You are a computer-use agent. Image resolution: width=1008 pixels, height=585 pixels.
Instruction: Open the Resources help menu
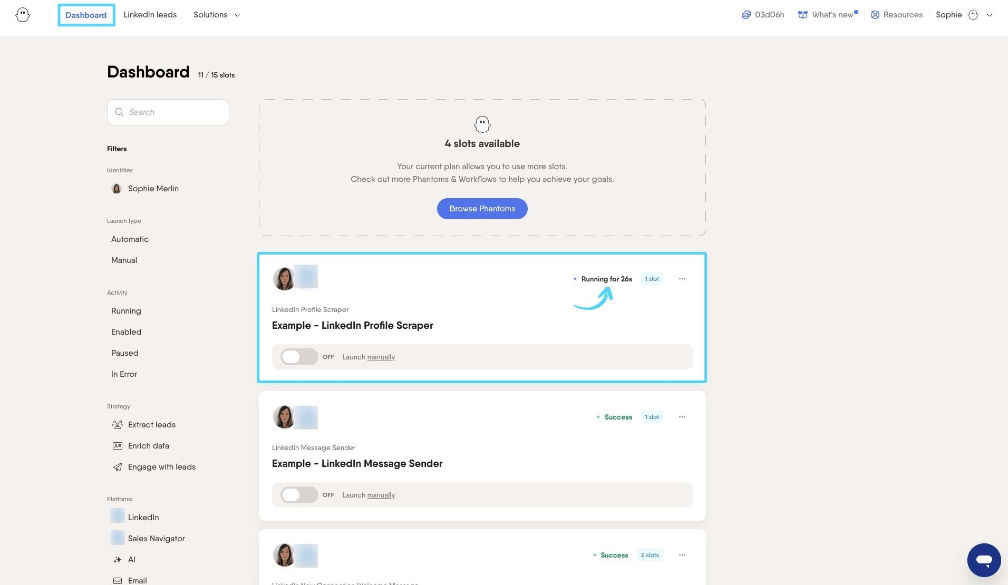[x=896, y=15]
